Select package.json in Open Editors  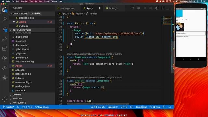point(32,18)
